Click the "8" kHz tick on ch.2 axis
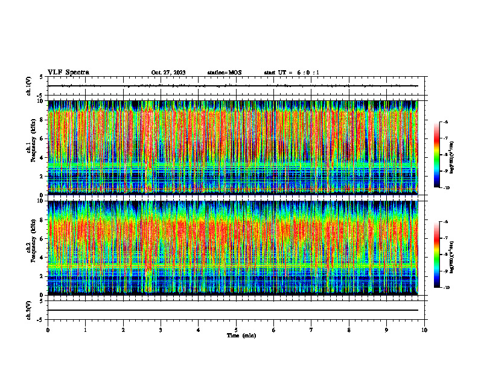The width and height of the screenshot is (478, 370). click(42, 220)
